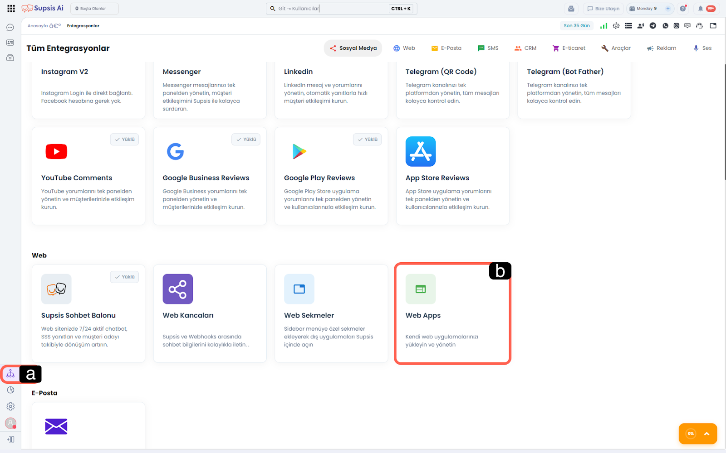Viewport: 726px width, 453px height.
Task: Click the chatbot robot icon
Action: tap(616, 26)
